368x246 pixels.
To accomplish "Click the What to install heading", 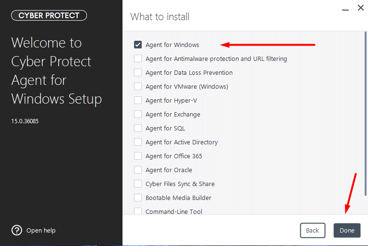I will pos(160,17).
